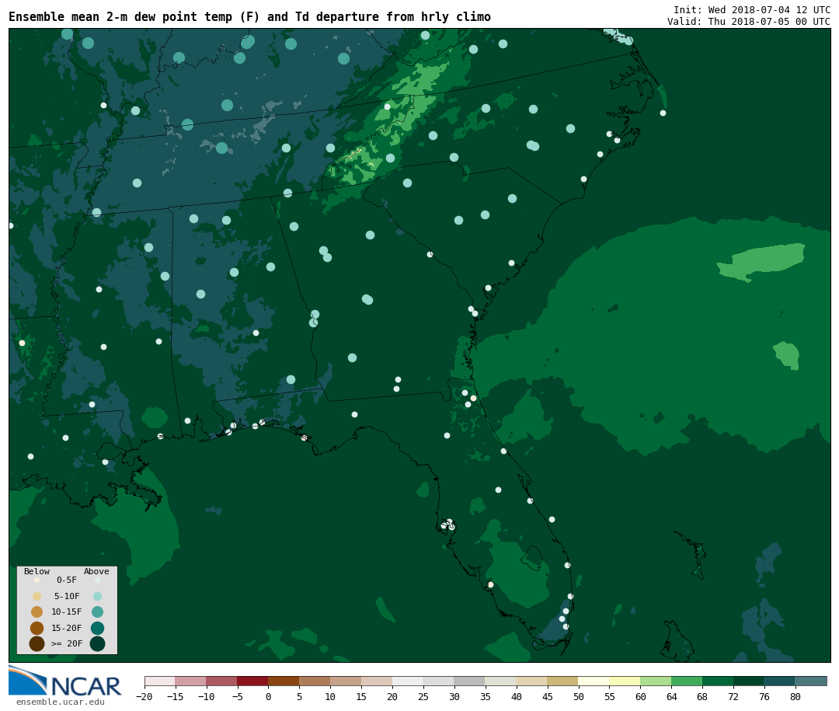
Task: Click the '15-20F' legend label
Action: pyautogui.click(x=67, y=628)
